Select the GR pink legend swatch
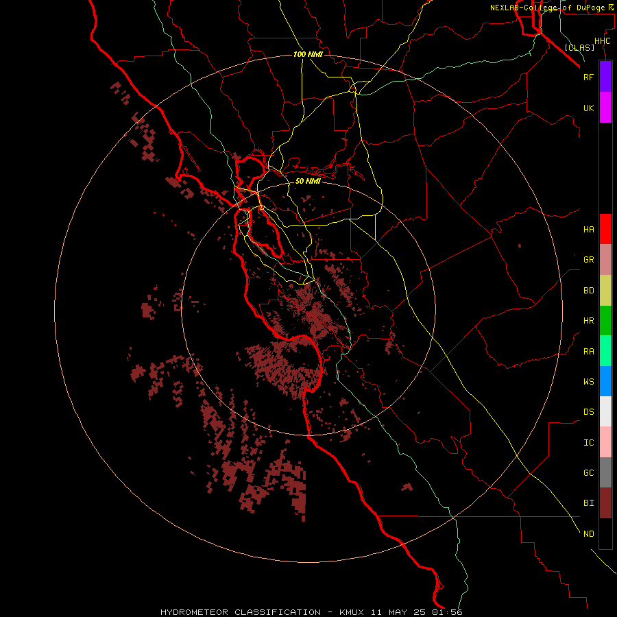The width and height of the screenshot is (617, 617). (x=605, y=260)
